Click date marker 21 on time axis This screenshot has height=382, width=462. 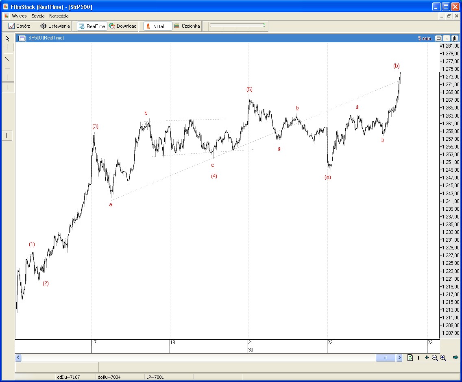point(251,343)
